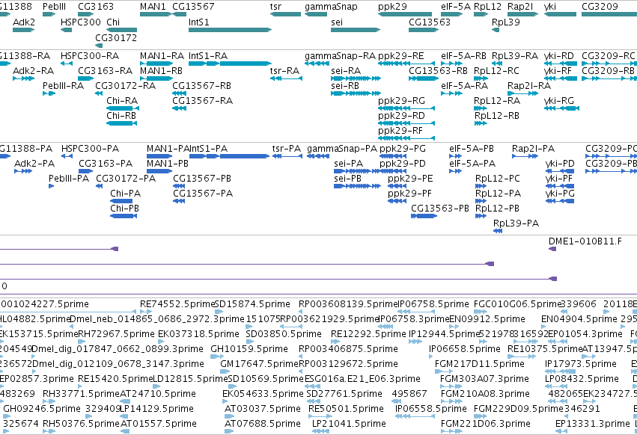Select the AT07688.5prime EST label

263,423
